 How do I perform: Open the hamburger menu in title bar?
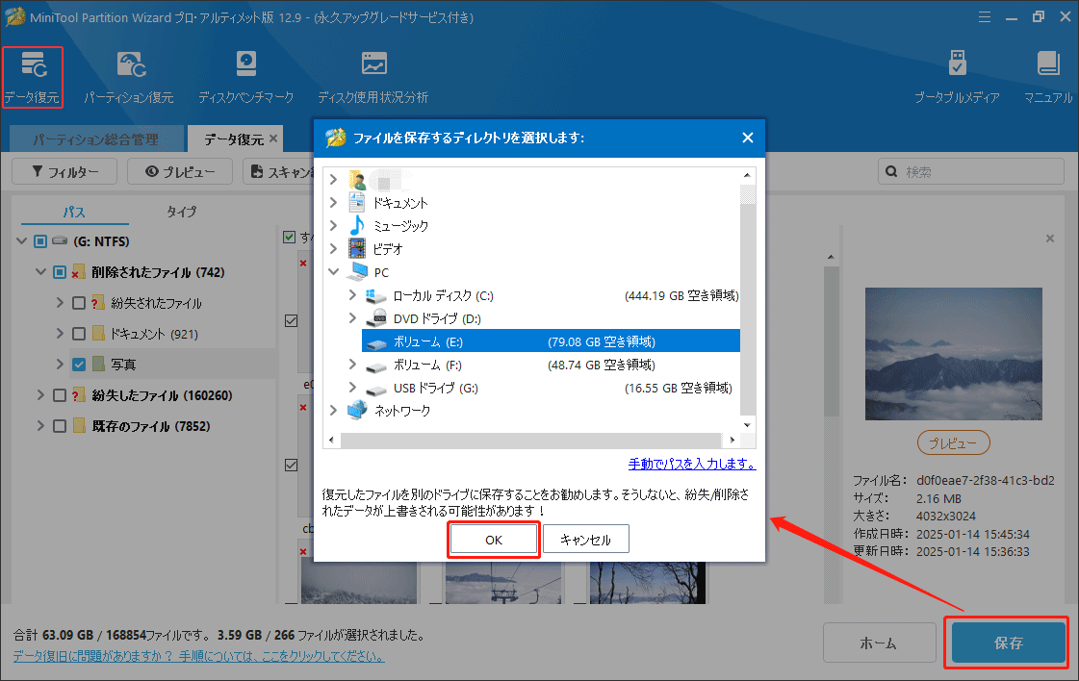tap(985, 17)
